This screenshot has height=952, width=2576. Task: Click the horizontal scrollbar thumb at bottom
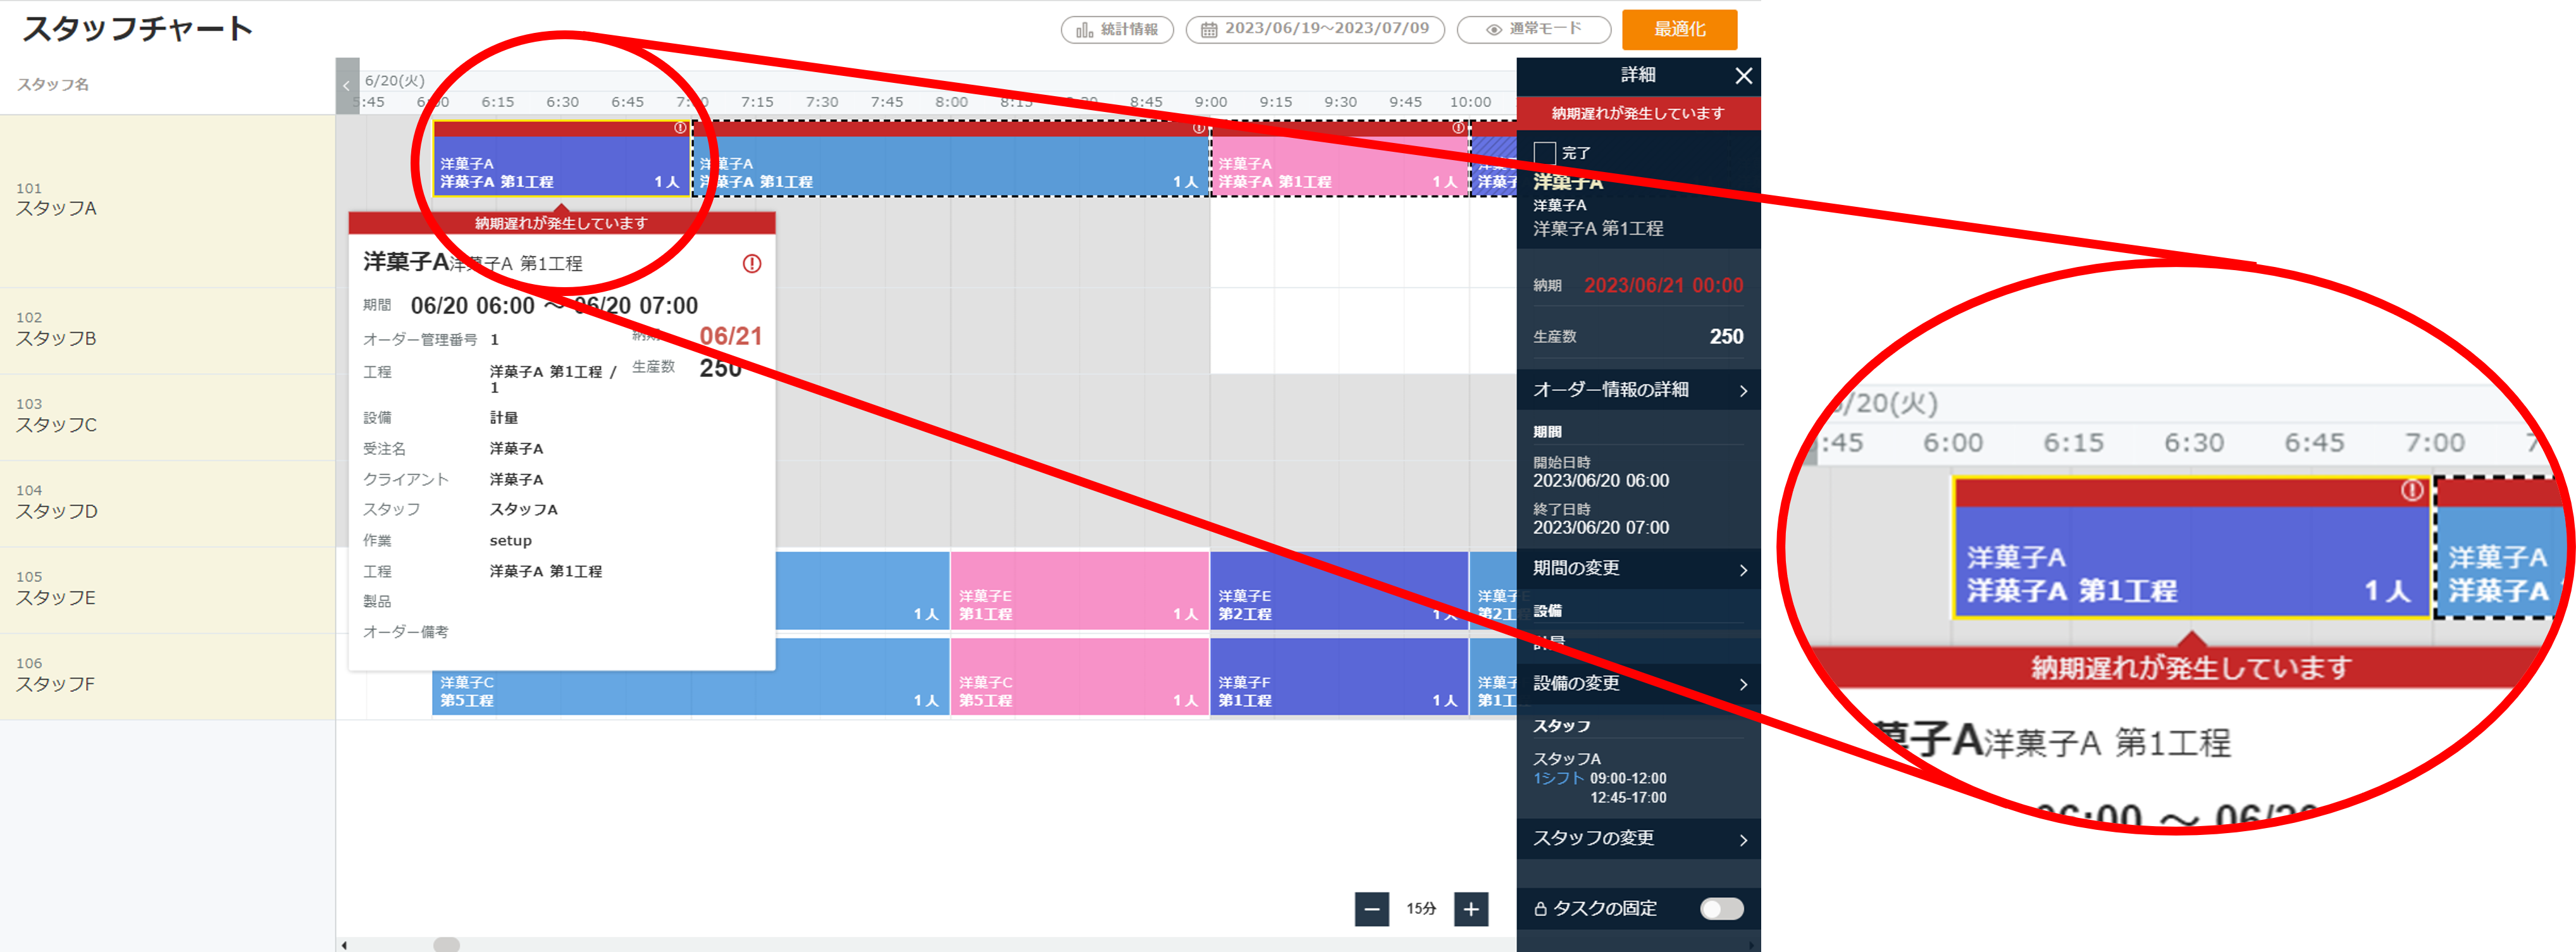click(446, 944)
